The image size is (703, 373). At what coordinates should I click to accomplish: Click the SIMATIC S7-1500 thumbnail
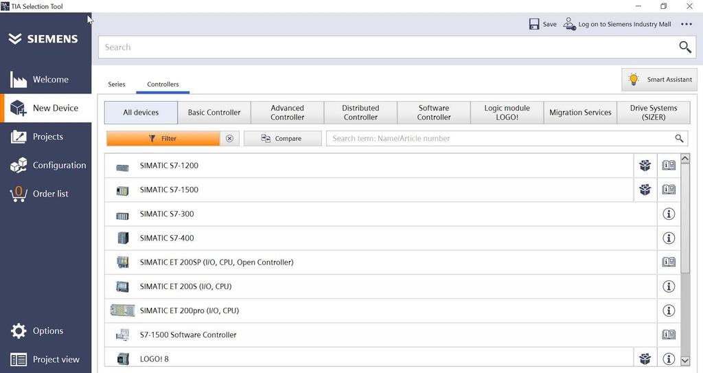point(122,191)
